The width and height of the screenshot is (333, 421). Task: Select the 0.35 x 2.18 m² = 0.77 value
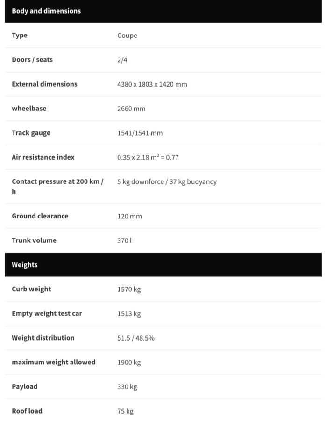tap(148, 157)
